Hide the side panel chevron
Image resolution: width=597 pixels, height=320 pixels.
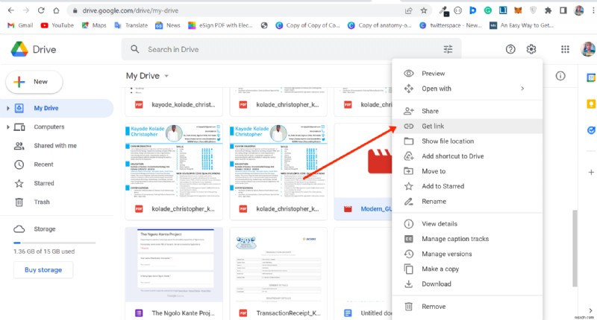pos(590,310)
